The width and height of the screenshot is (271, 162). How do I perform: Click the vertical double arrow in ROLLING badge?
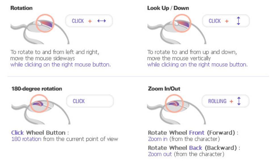[239, 101]
